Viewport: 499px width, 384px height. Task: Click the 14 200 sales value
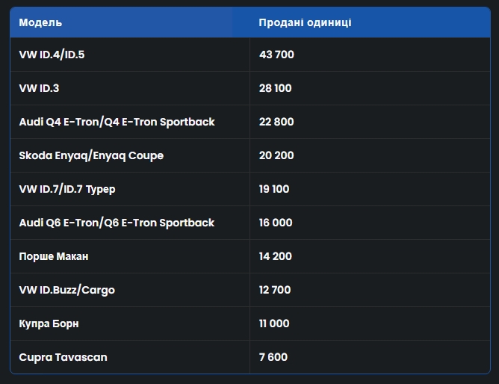(276, 256)
